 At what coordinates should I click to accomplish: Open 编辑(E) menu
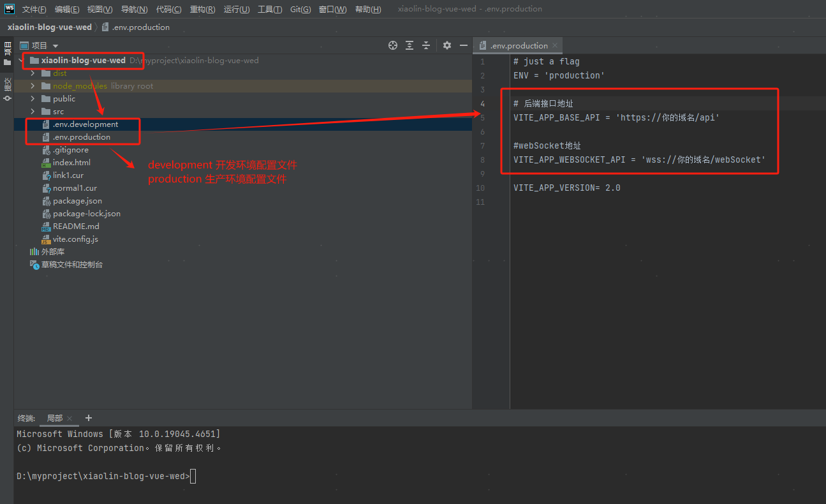tap(67, 9)
